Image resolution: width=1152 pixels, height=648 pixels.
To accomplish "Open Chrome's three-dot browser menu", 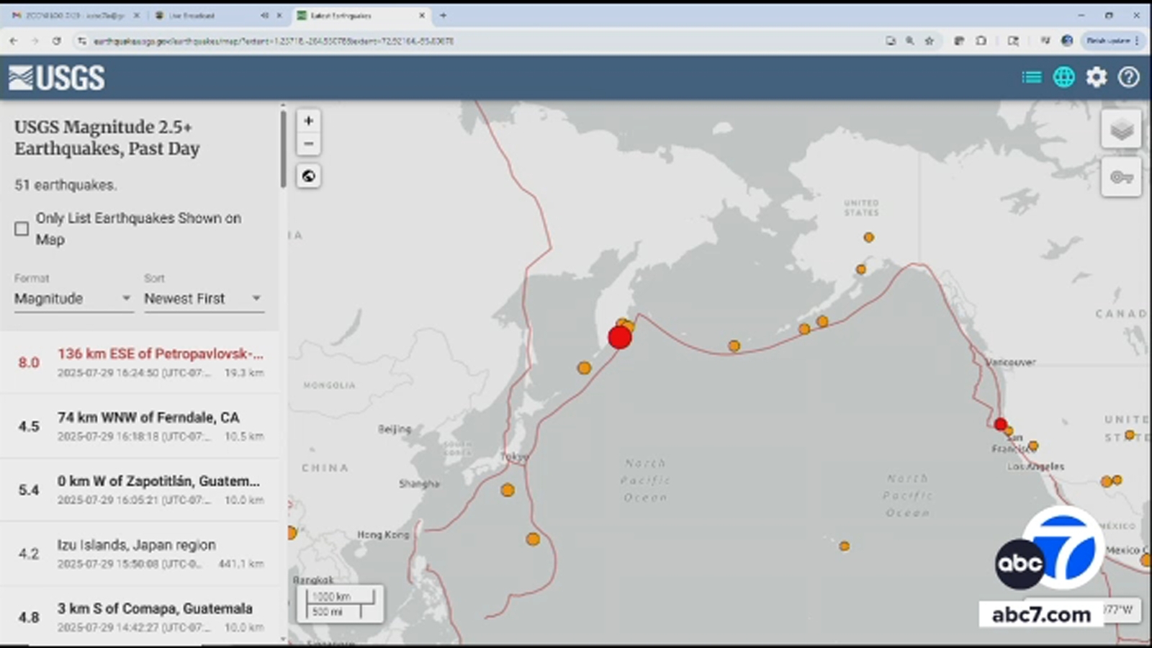I will point(1138,41).
